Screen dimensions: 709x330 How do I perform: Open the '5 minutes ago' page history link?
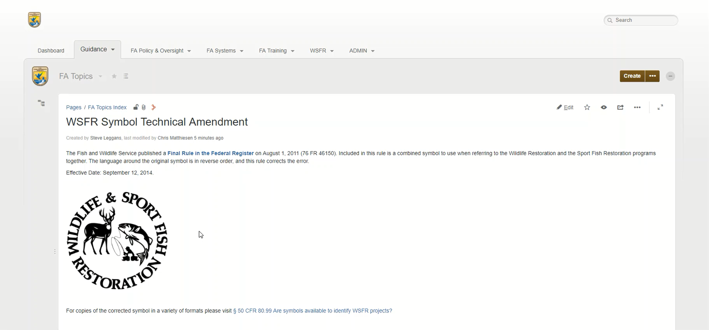(209, 138)
